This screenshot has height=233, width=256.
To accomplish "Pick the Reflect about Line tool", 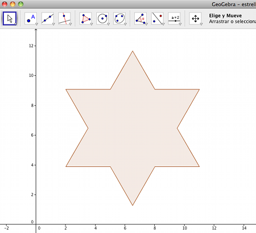I will coord(158,18).
